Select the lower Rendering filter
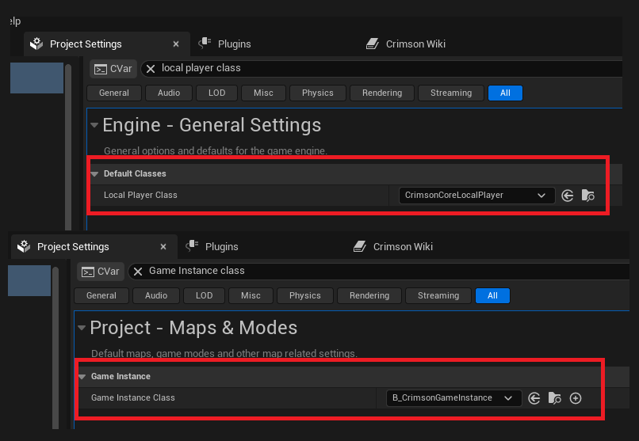639x441 pixels. click(369, 296)
